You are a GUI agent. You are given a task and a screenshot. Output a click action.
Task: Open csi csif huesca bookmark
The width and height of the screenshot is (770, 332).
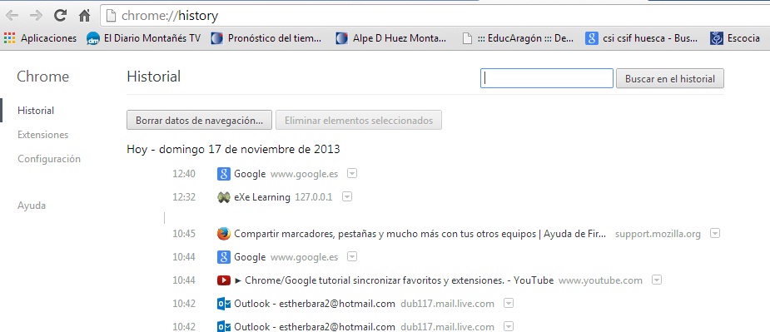click(x=641, y=37)
